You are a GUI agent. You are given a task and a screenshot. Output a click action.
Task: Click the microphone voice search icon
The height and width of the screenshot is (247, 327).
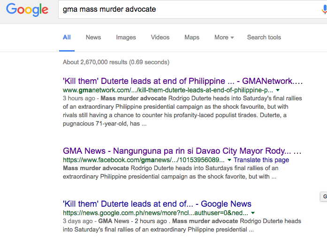324,9
